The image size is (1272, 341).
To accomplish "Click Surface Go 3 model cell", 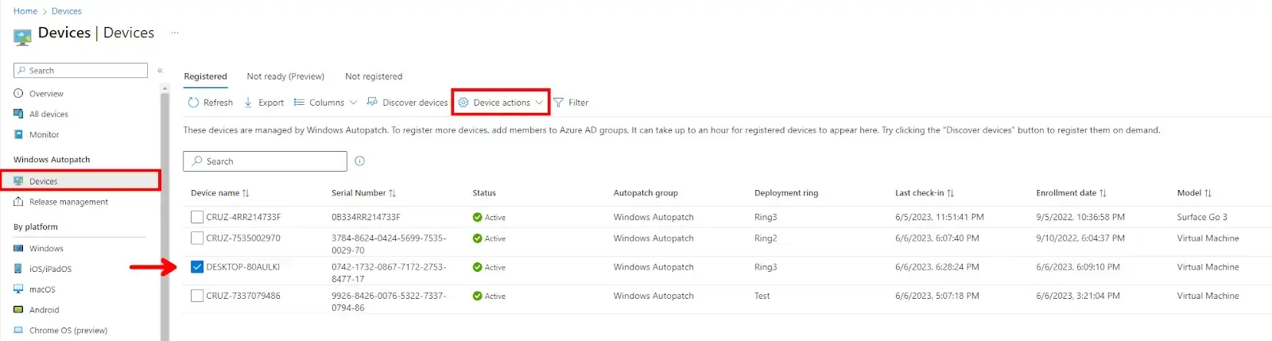I will click(1202, 217).
